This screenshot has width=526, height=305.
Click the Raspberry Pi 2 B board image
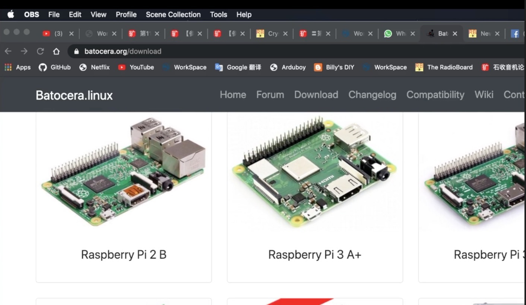tap(124, 171)
